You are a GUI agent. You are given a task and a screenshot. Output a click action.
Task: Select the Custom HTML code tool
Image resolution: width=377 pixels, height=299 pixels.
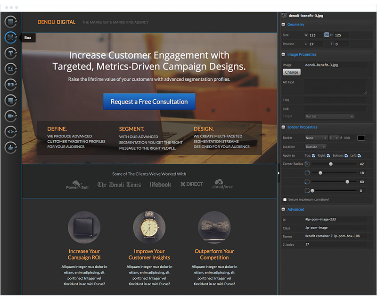click(x=10, y=131)
